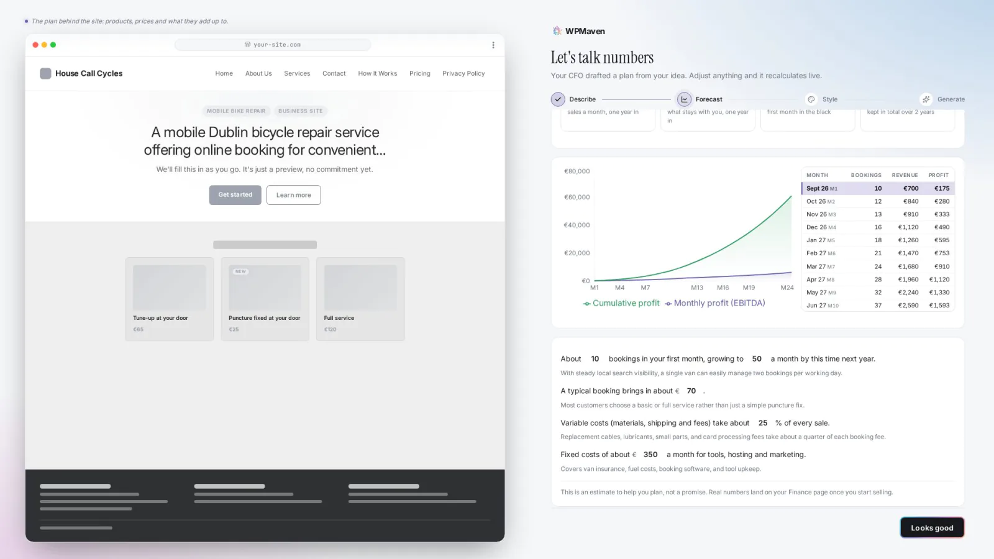Select the Mar 27 forecast row

(x=878, y=266)
